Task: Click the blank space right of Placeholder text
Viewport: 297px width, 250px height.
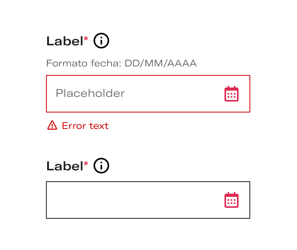Action: (x=174, y=94)
